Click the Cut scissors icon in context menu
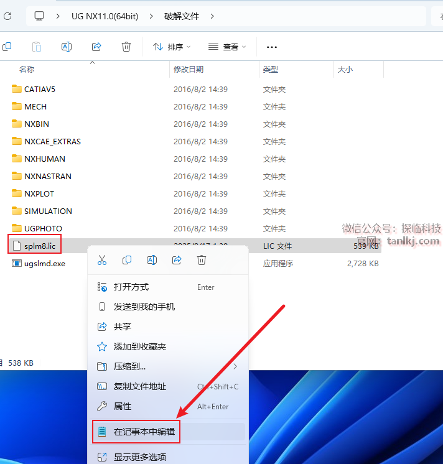 [102, 260]
